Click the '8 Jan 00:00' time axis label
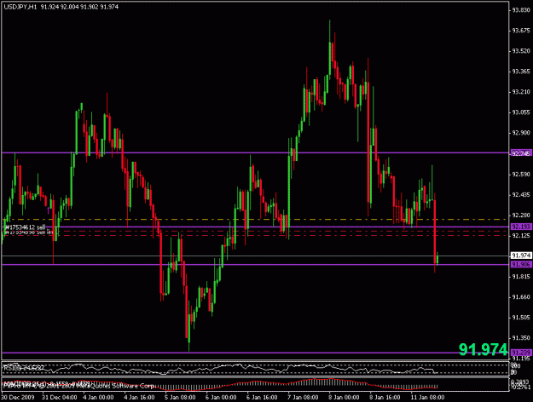 click(x=344, y=397)
